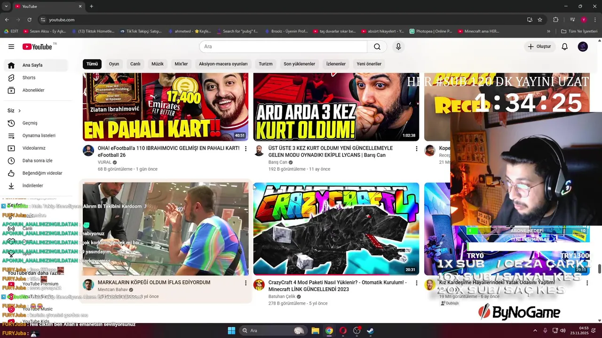Click the search magnifier button
The height and width of the screenshot is (338, 602).
[377, 46]
